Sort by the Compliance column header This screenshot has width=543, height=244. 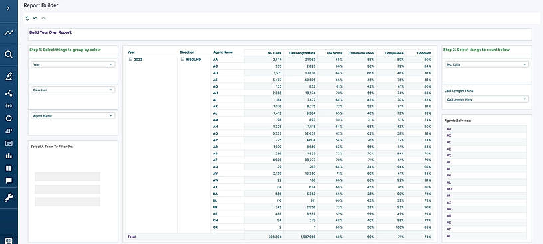pyautogui.click(x=394, y=53)
